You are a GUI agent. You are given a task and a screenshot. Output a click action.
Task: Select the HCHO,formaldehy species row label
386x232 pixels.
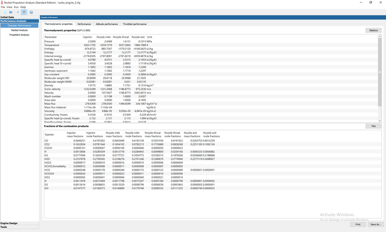55,166
